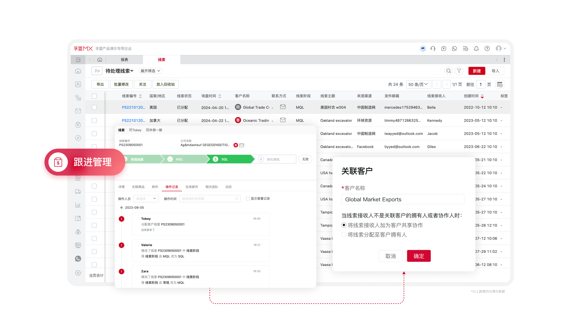Click the help question mark icon

click(x=487, y=49)
